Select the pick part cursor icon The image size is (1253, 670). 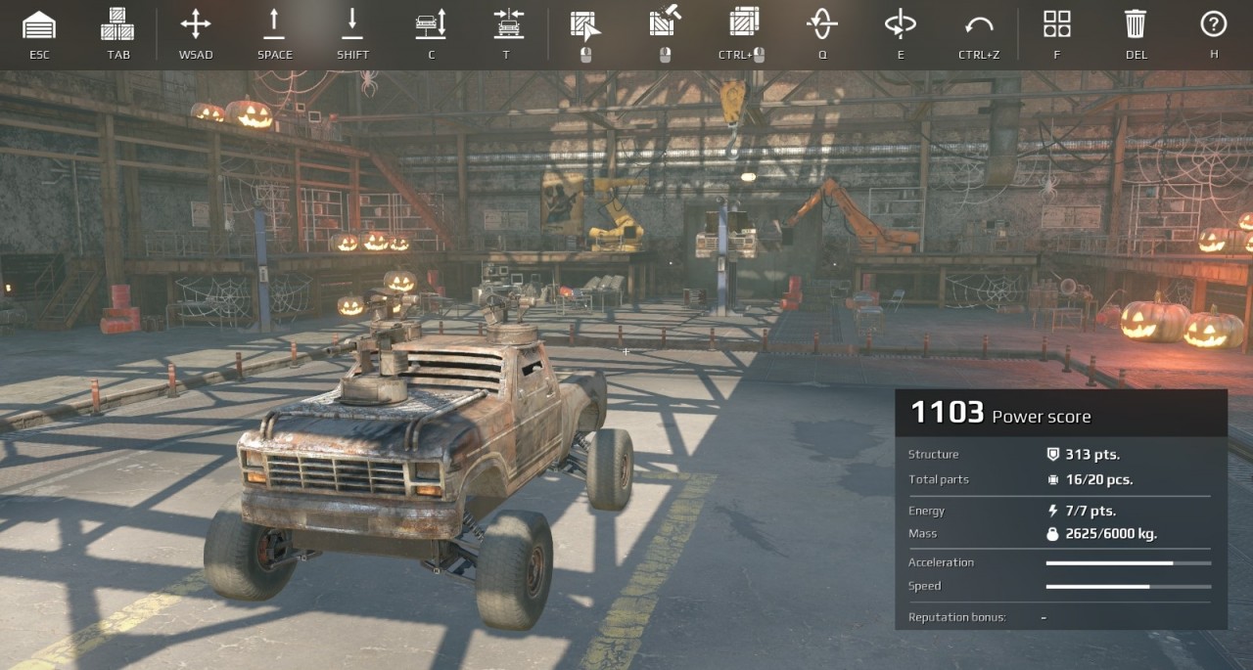585,24
